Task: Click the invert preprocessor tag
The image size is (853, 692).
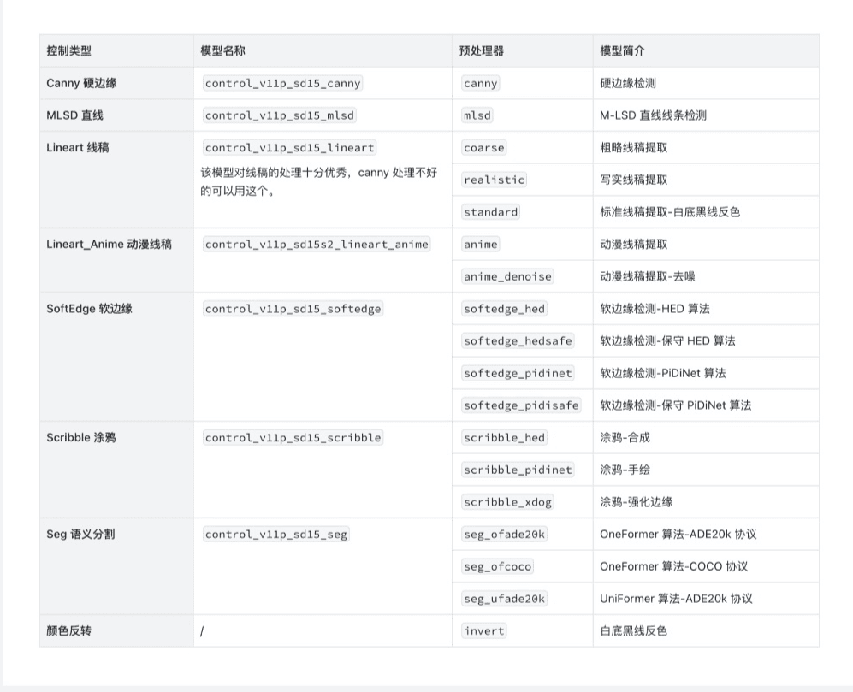Action: click(483, 630)
